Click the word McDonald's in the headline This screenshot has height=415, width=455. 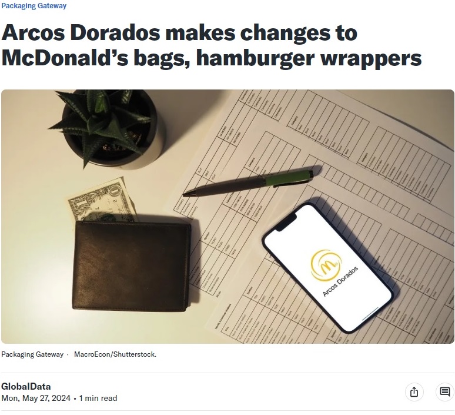tap(65, 58)
